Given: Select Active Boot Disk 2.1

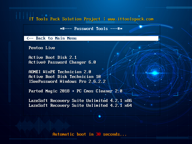Looking at the screenshot, I should point(52,57).
